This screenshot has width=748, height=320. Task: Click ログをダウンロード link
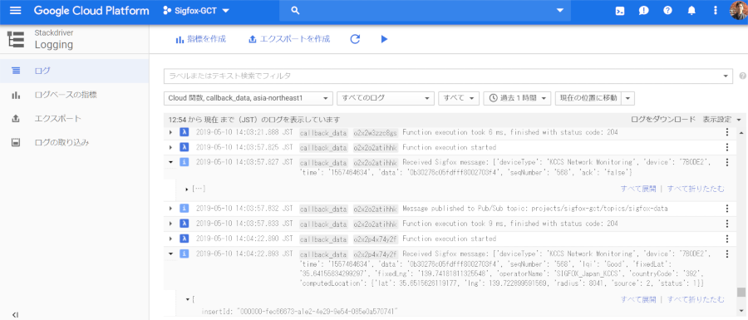(663, 119)
